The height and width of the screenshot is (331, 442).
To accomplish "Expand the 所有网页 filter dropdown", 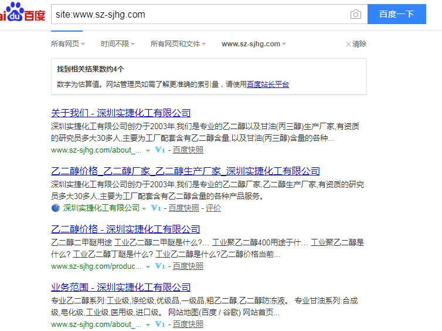I will tap(68, 44).
